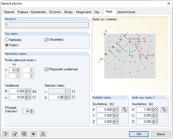Click the α angle field 10.00
The width and height of the screenshot is (173, 139).
click(x=17, y=97)
